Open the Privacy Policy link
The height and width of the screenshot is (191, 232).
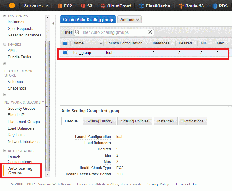click(x=158, y=184)
